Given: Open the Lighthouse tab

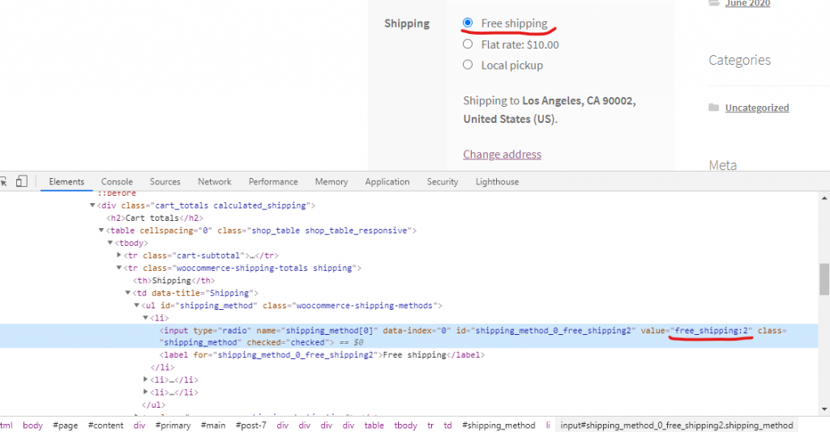Looking at the screenshot, I should coord(497,182).
